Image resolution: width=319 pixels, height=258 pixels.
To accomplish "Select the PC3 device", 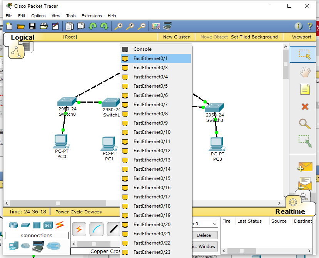I will point(217,144).
